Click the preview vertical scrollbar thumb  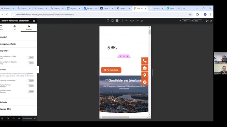click(x=149, y=32)
